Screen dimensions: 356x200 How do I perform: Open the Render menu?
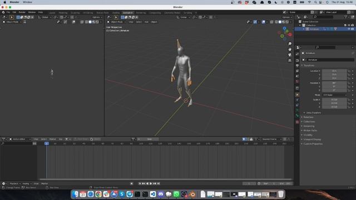pos(22,12)
